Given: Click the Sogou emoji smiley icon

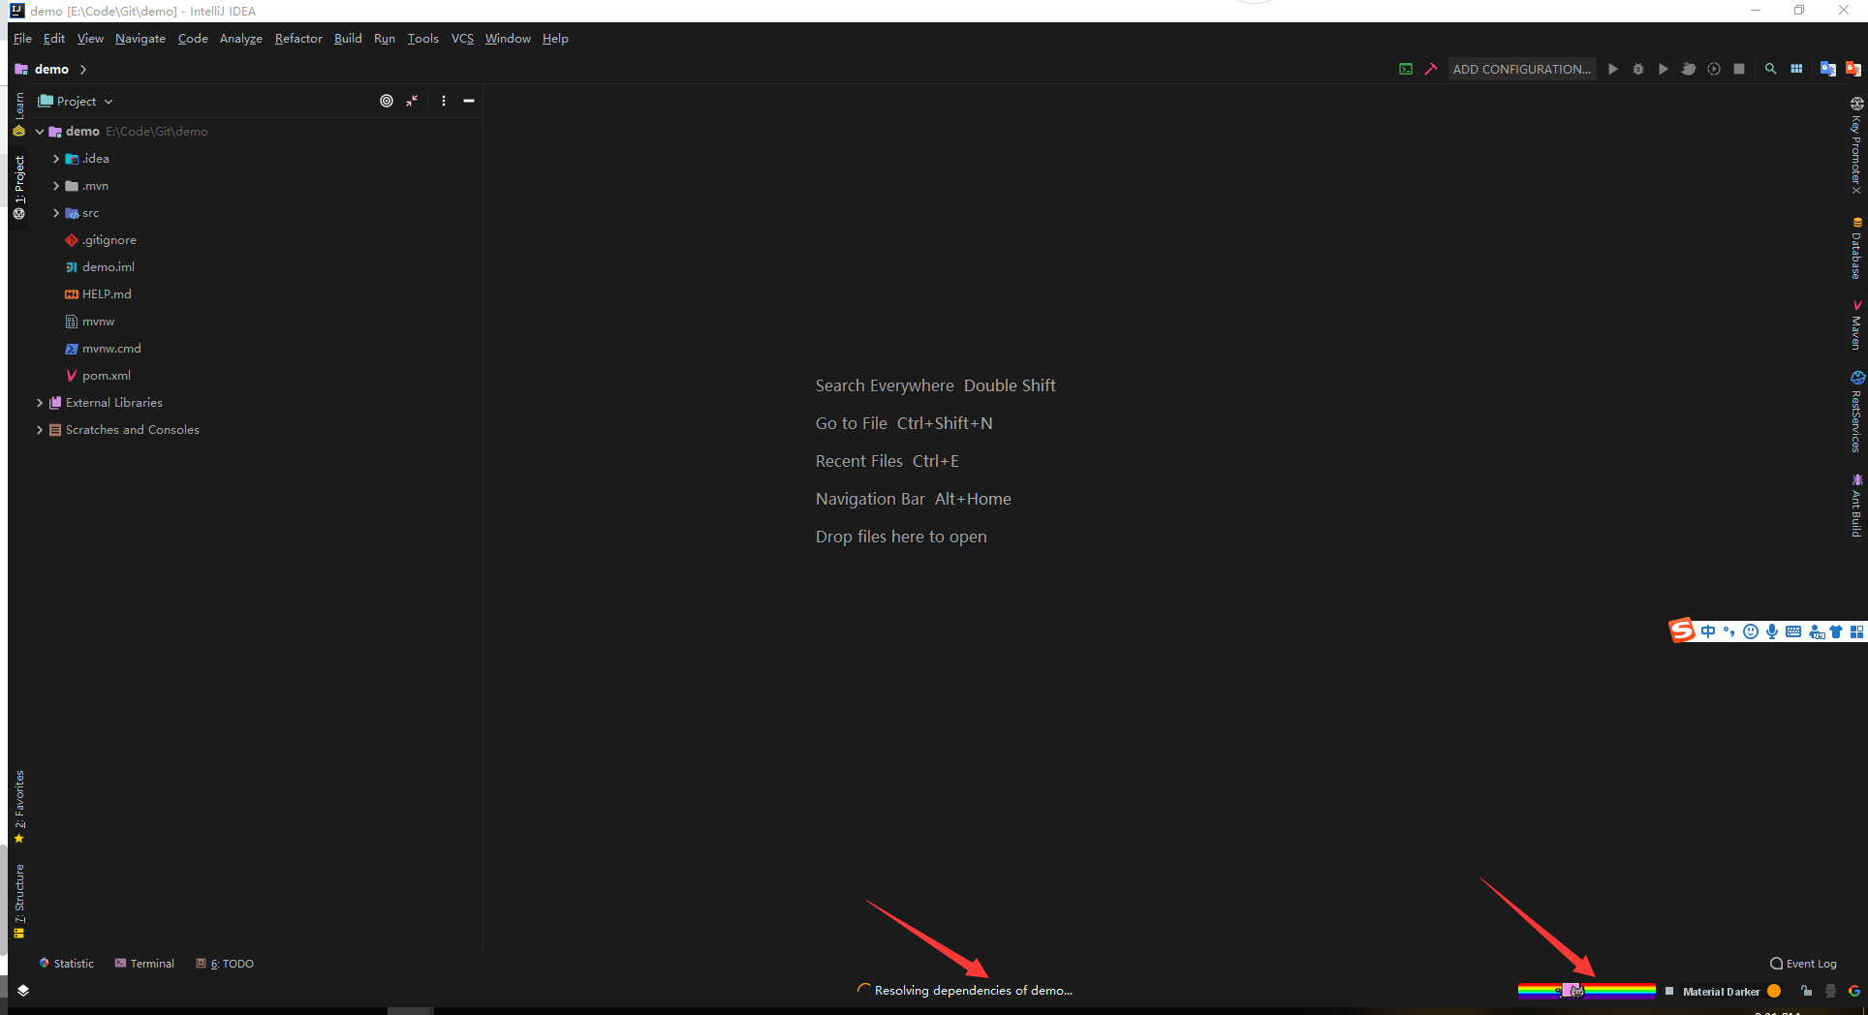Looking at the screenshot, I should point(1751,631).
